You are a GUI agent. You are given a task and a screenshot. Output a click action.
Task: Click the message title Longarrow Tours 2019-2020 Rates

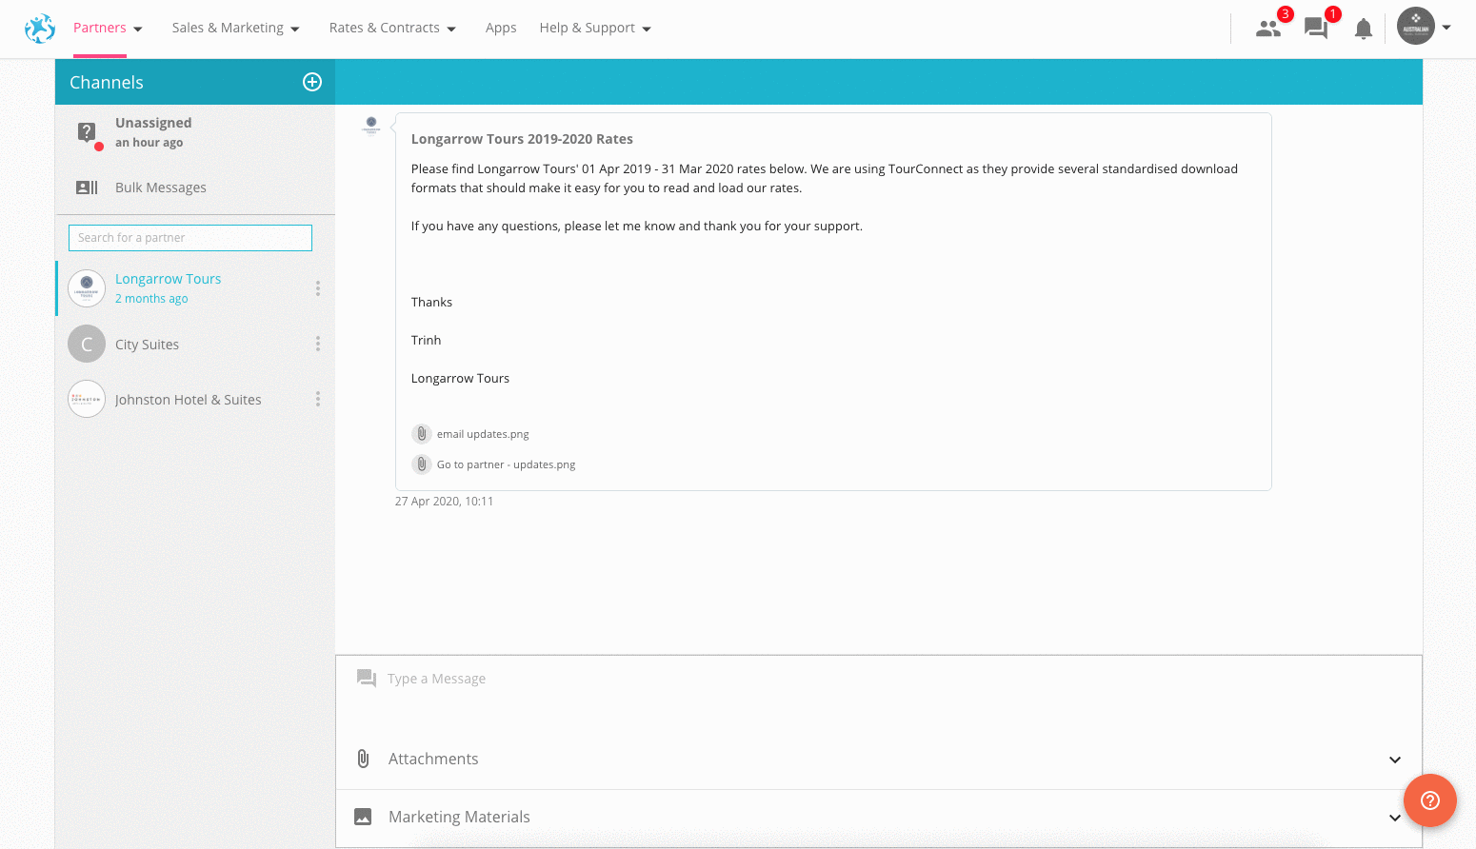click(x=522, y=139)
